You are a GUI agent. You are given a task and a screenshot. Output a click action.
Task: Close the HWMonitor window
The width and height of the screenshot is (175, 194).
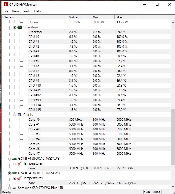(x=169, y=4)
